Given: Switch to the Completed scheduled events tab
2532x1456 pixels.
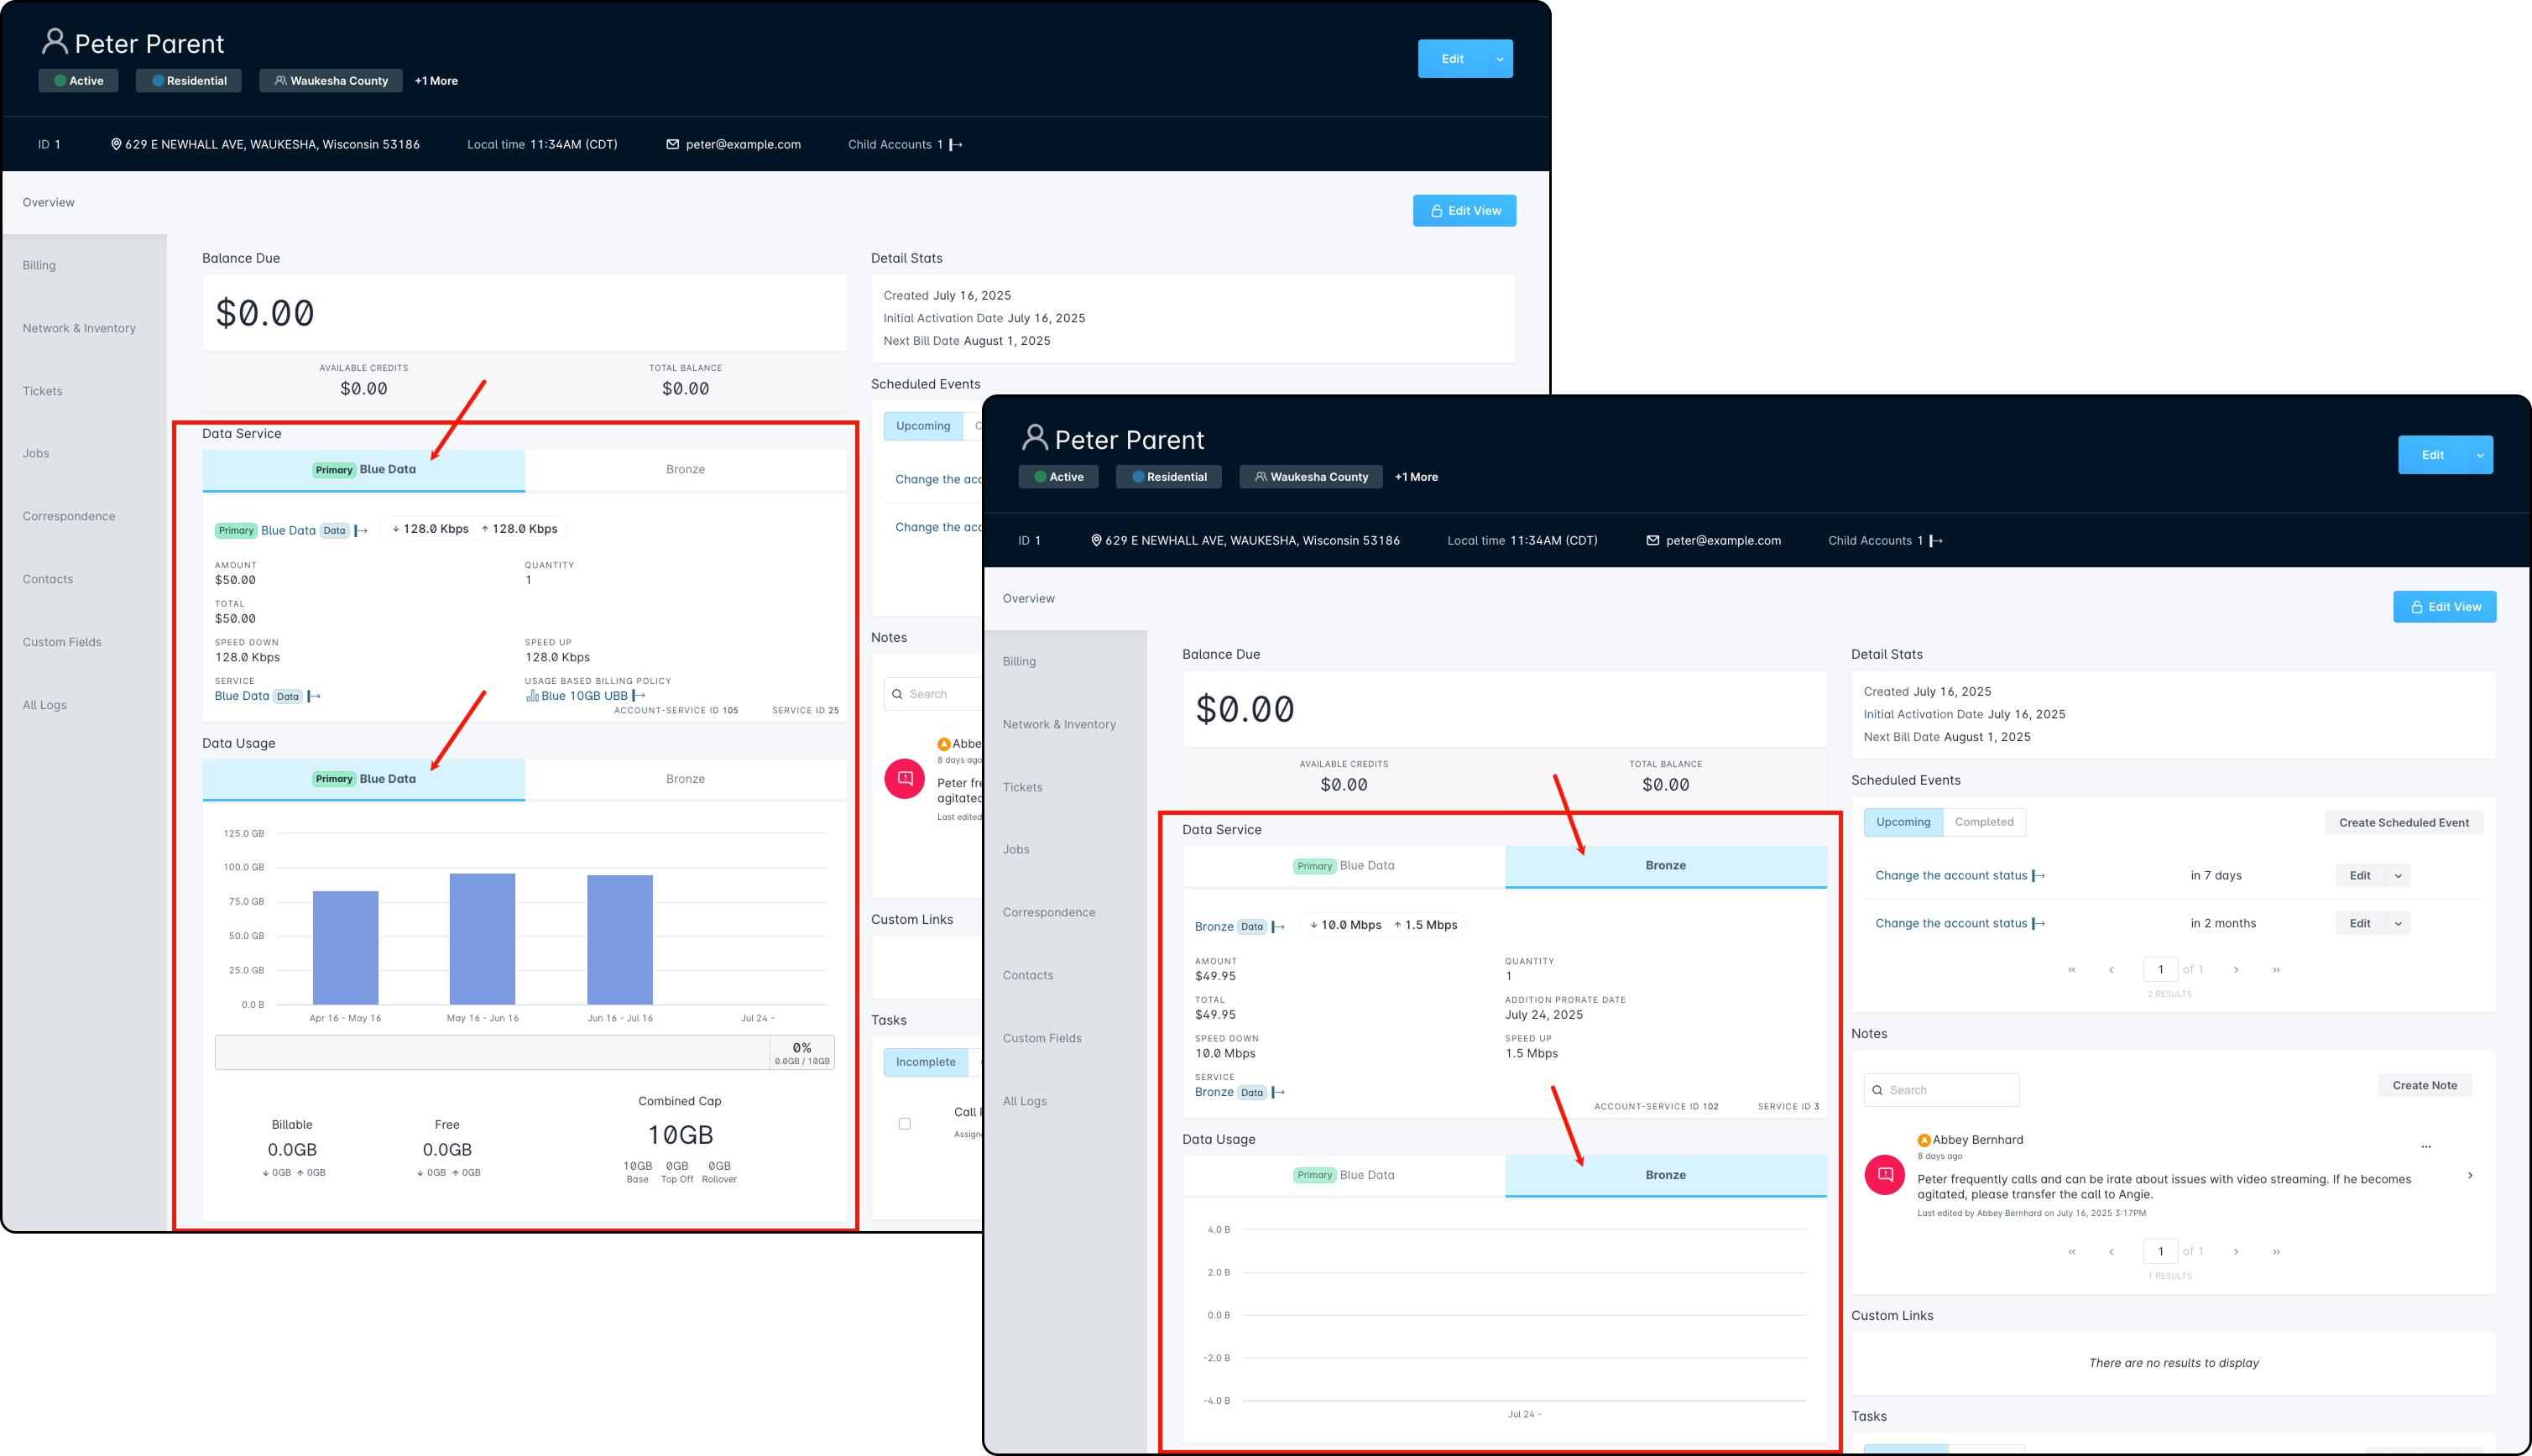Looking at the screenshot, I should (x=1984, y=822).
